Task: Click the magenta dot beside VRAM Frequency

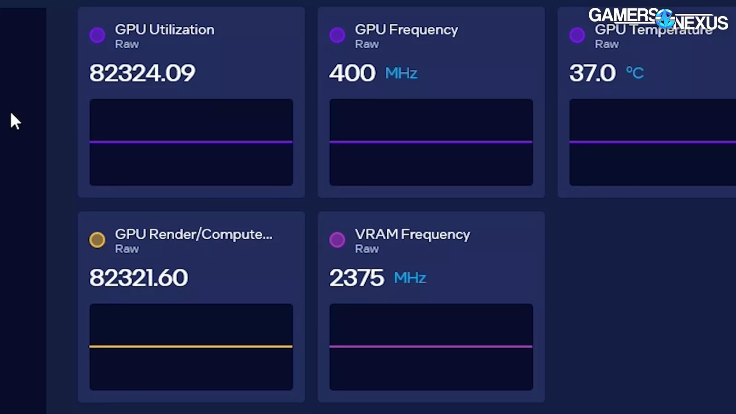Action: 337,240
